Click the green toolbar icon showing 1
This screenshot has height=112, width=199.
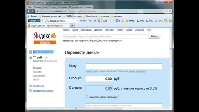coord(118,21)
